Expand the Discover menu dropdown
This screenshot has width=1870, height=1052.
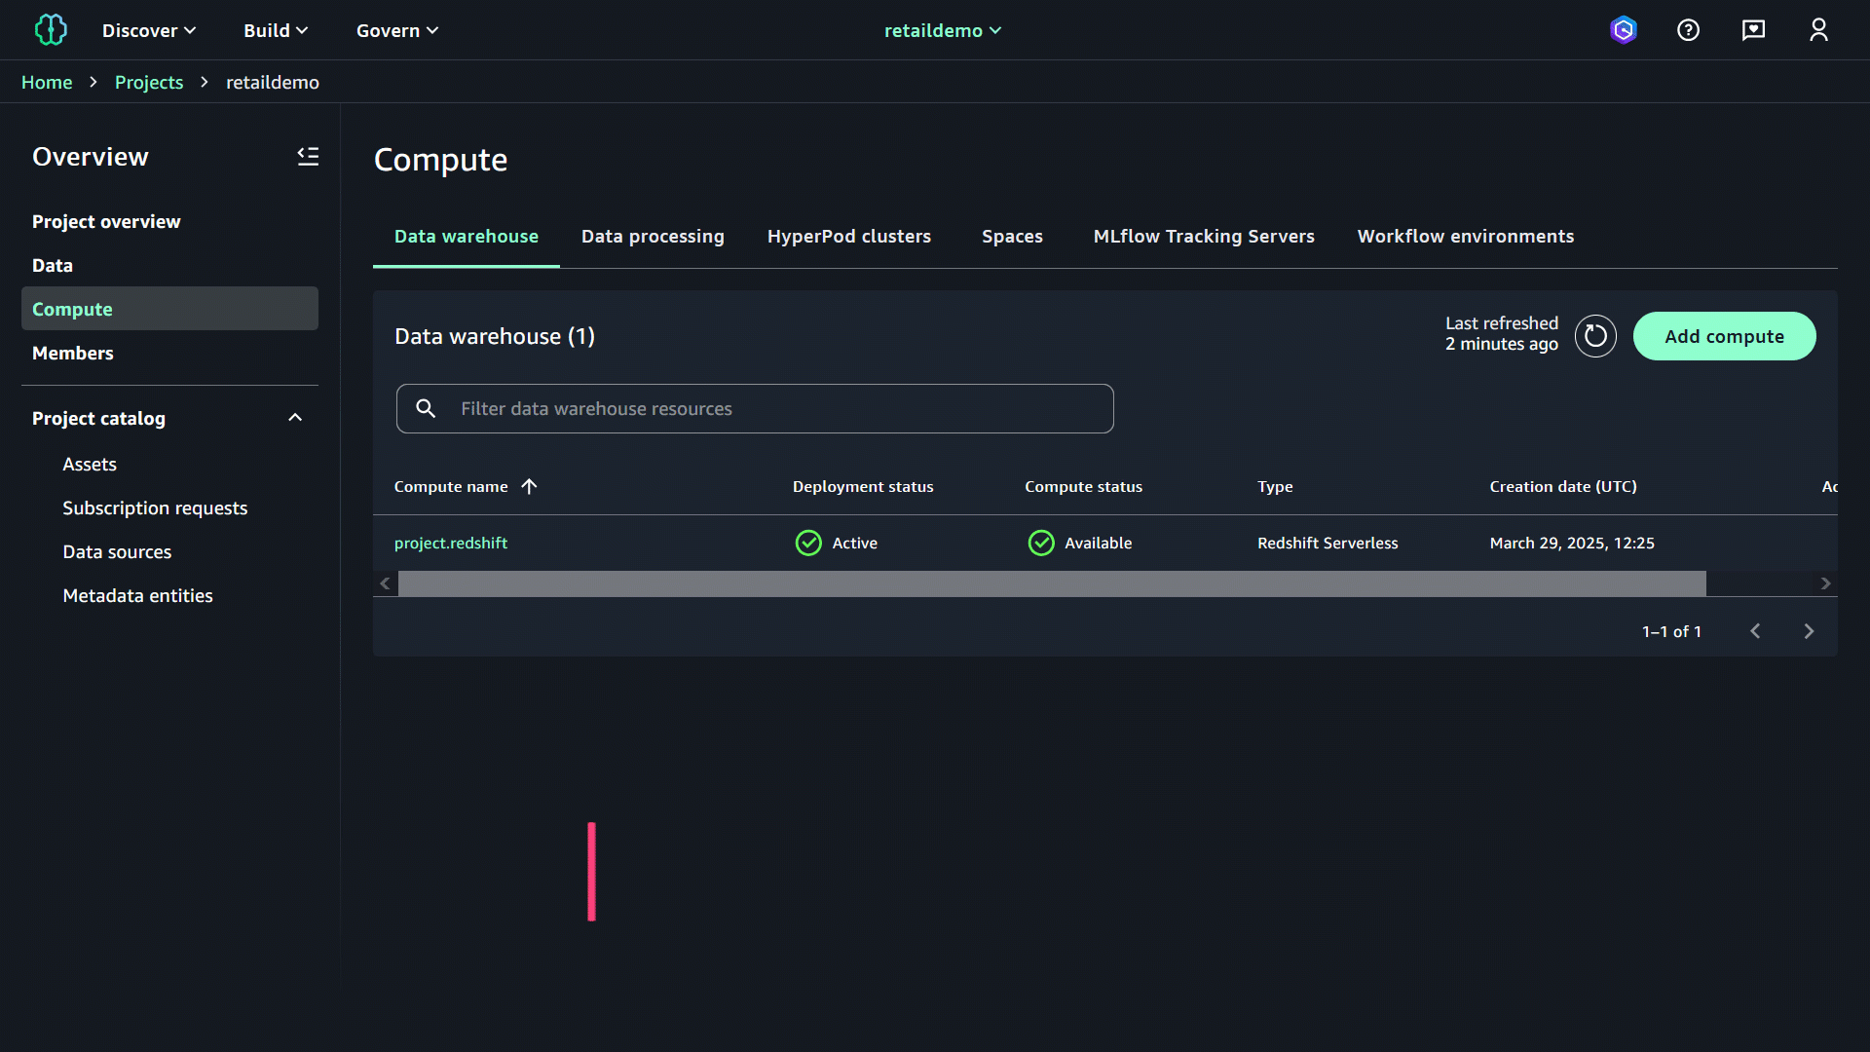[149, 30]
